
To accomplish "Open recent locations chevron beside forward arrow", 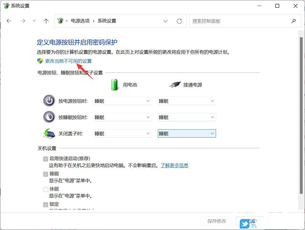I will 34,21.
